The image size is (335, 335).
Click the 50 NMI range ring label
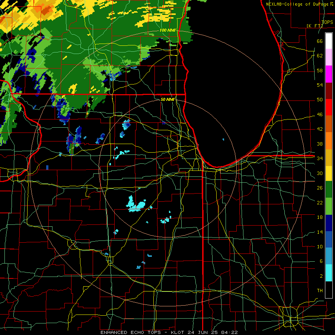point(167,99)
